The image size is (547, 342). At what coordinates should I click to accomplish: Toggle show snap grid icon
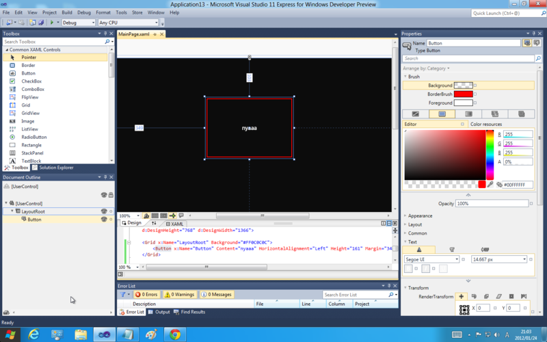pos(155,215)
